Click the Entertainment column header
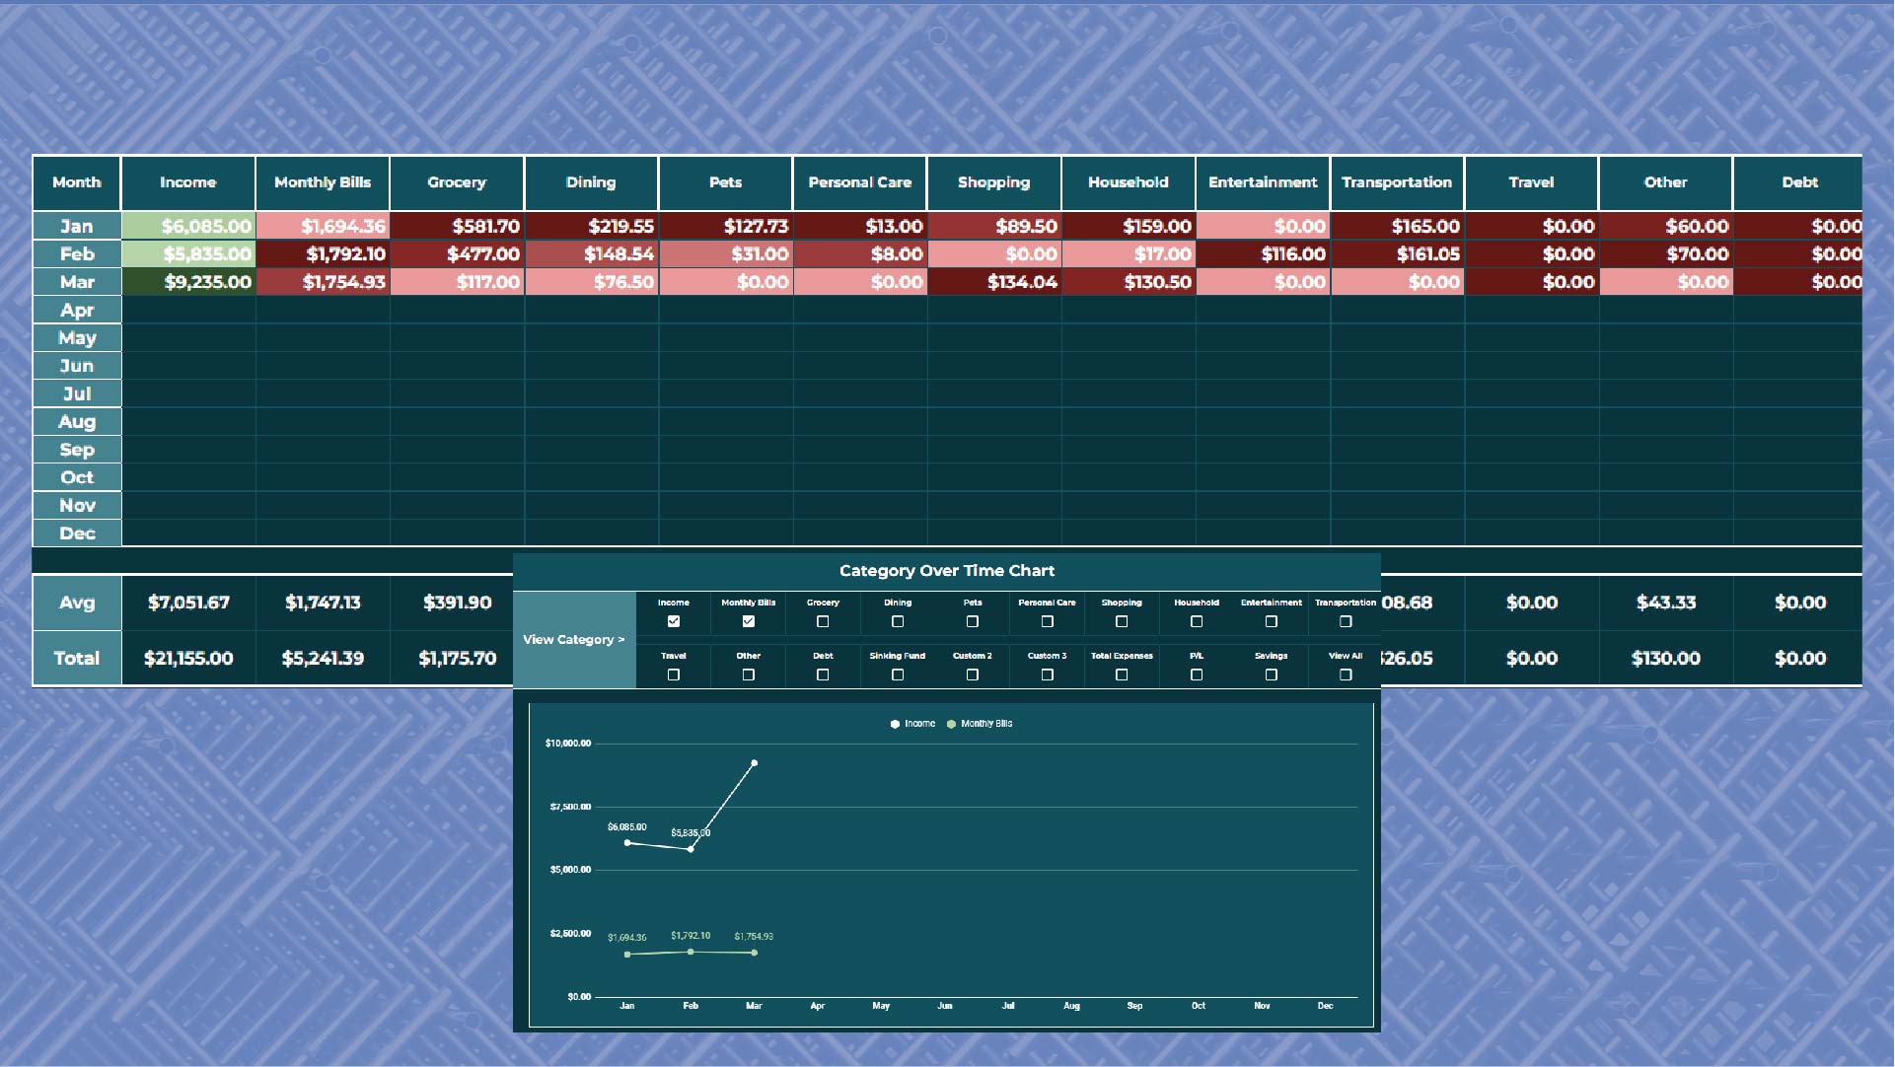 1263,182
